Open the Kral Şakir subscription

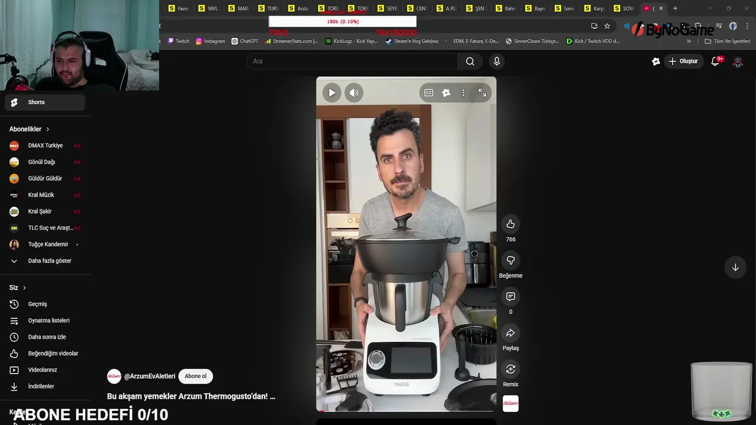click(45, 211)
